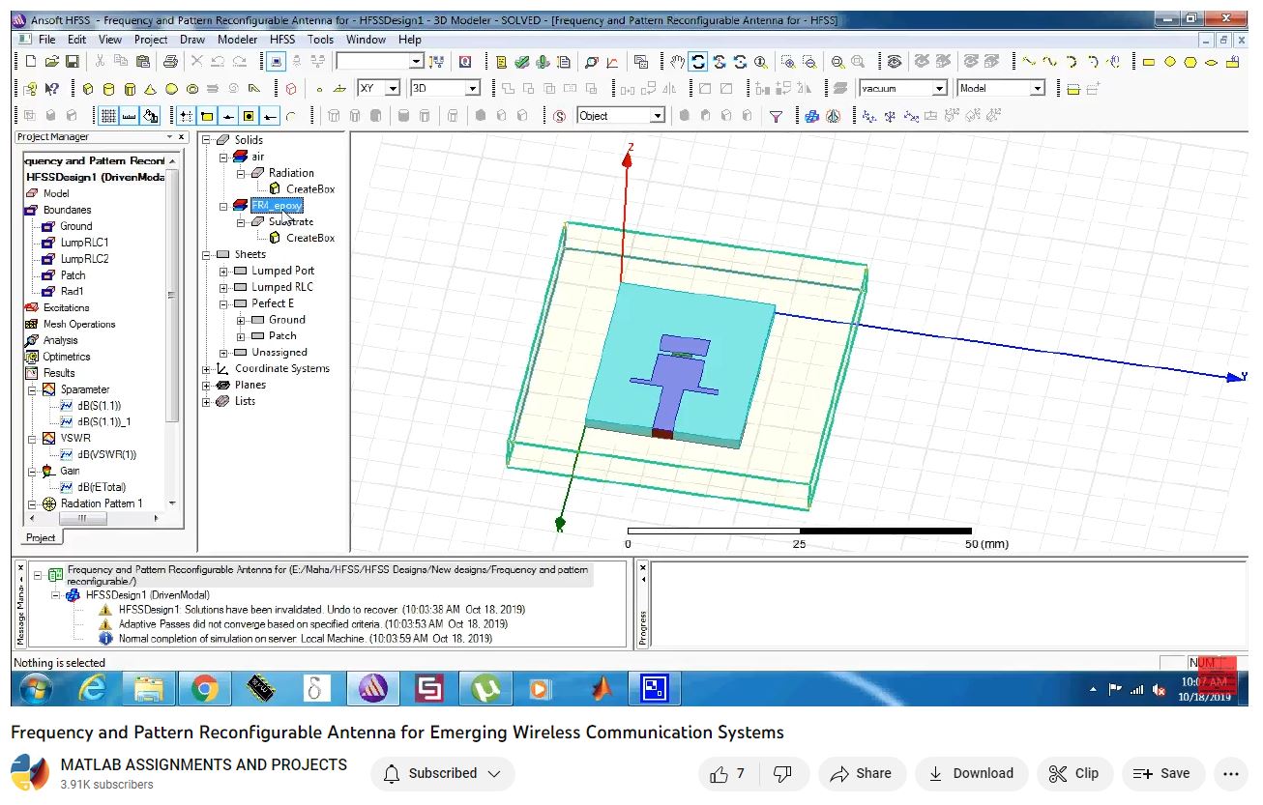The height and width of the screenshot is (805, 1263).
Task: Select the Draw circle sheet tool
Action: point(1169,62)
